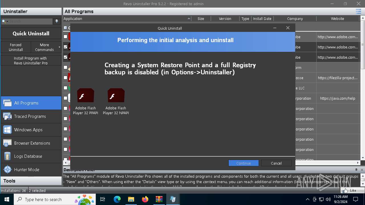365x205 pixels.
Task: Open Task View on taskbar
Action: [x=103, y=199]
